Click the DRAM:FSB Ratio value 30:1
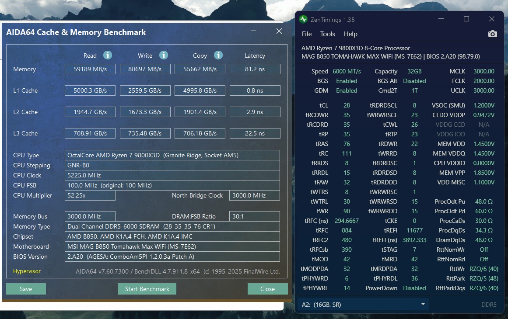 pos(255,216)
